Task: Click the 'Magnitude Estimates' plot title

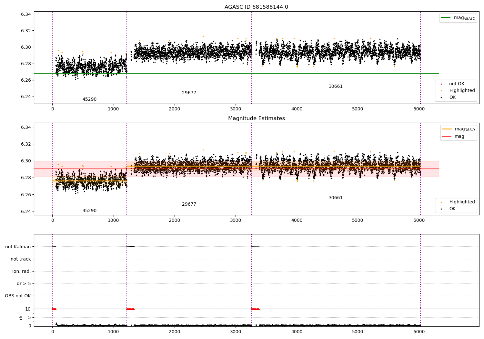Action: click(256, 118)
